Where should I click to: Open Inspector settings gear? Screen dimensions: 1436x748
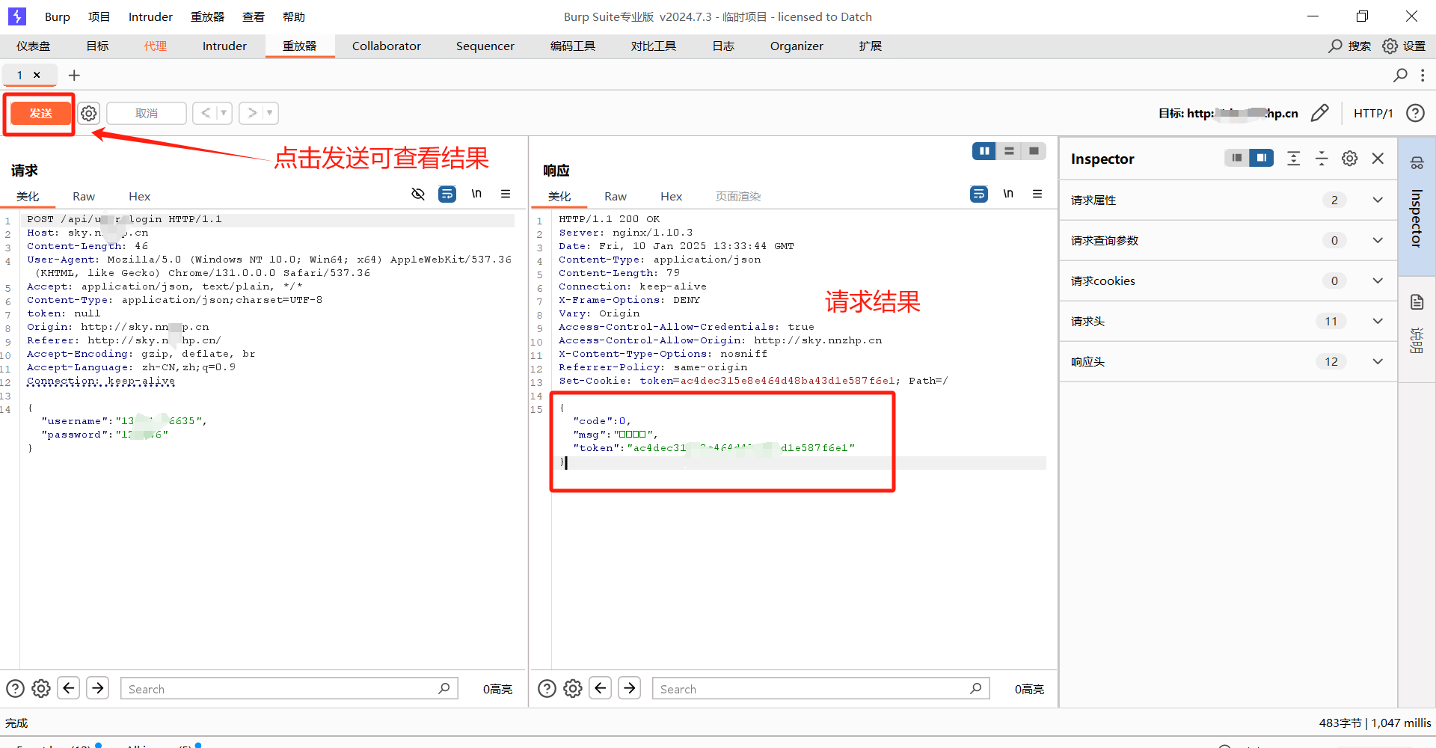[x=1350, y=158]
